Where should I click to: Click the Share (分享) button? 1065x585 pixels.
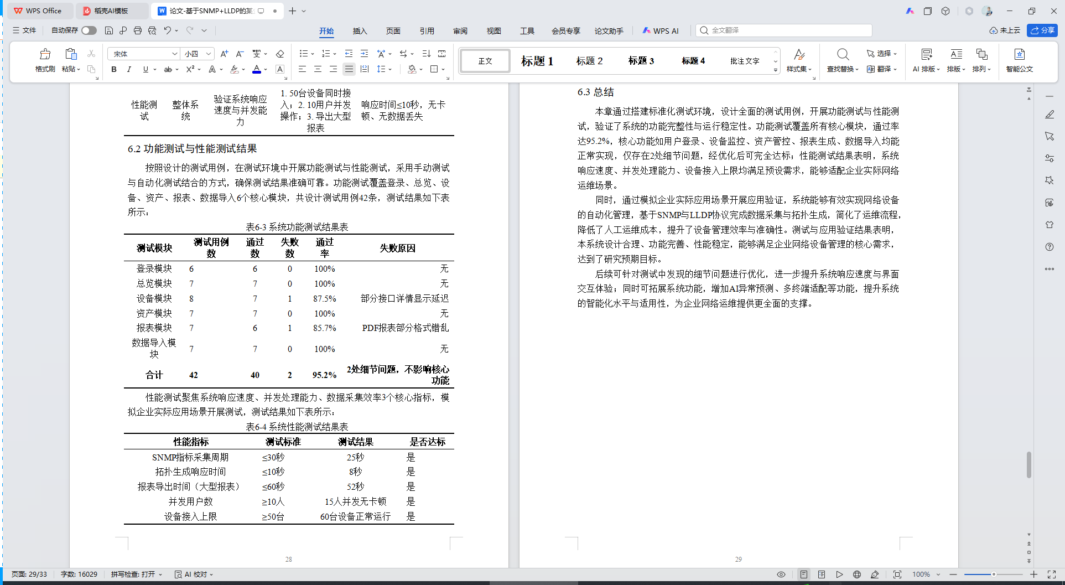(x=1042, y=30)
